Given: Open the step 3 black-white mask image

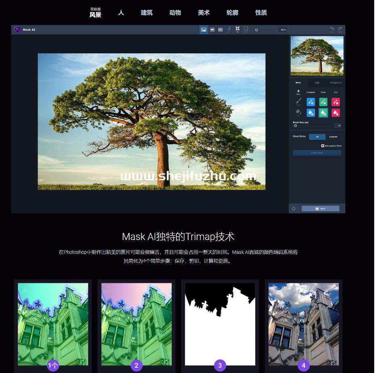Looking at the screenshot, I should click(x=220, y=324).
